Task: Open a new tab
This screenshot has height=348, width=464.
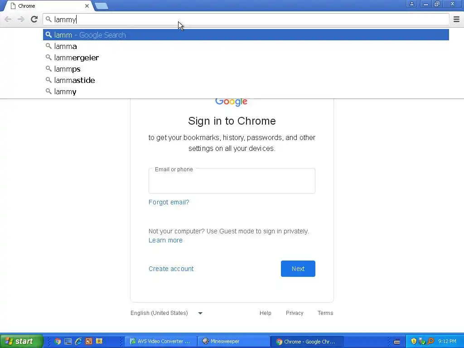Action: point(101,6)
